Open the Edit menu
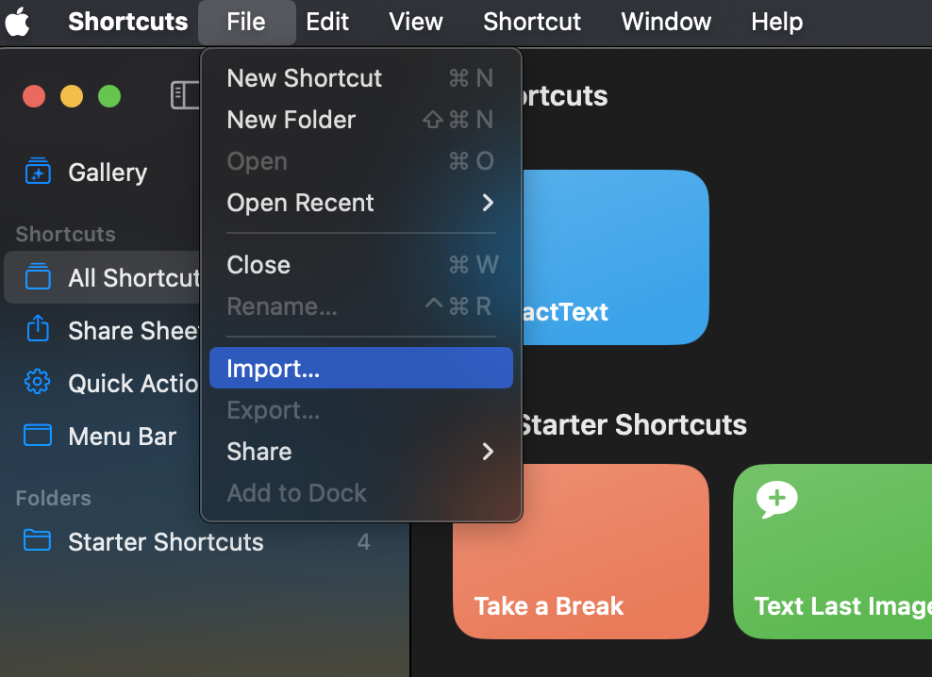932x677 pixels. click(327, 22)
